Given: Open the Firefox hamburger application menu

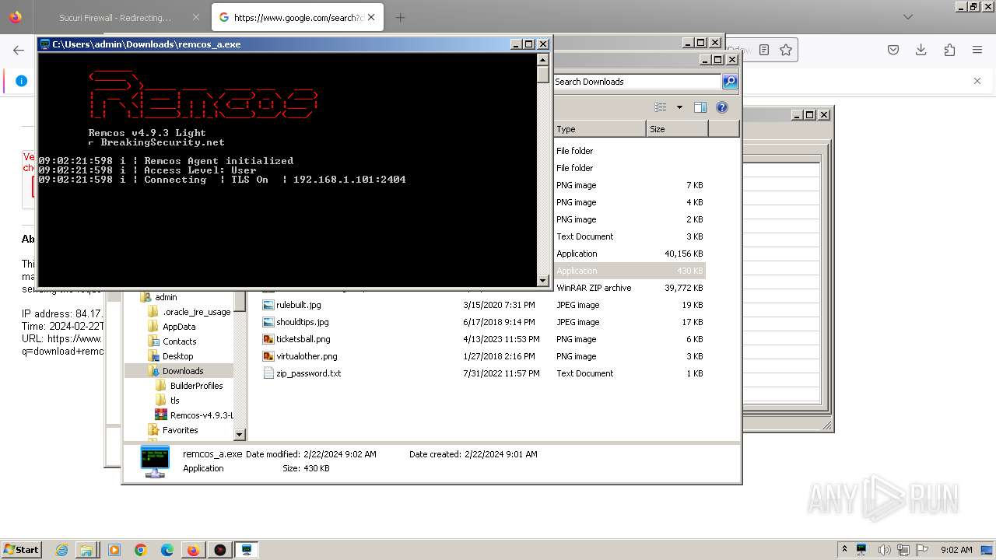Looking at the screenshot, I should pos(977,50).
